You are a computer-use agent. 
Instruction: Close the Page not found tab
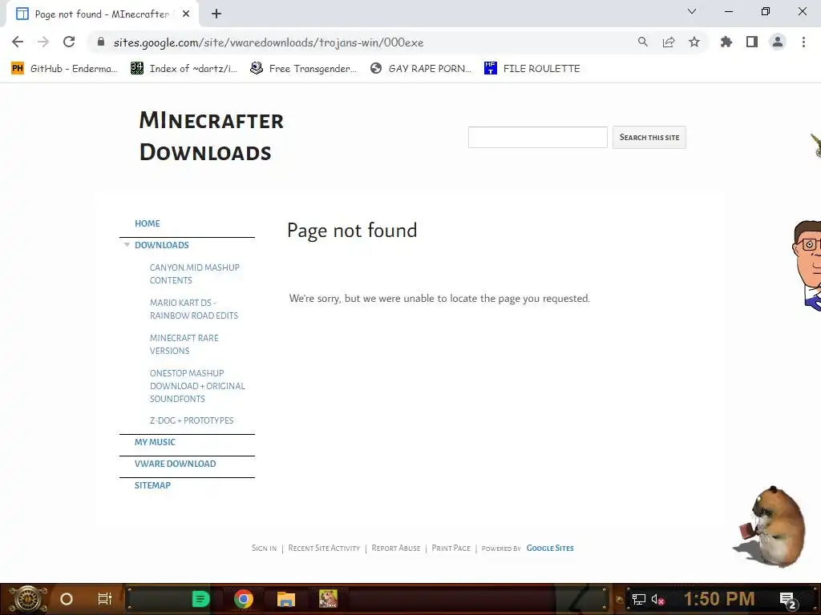click(x=186, y=14)
